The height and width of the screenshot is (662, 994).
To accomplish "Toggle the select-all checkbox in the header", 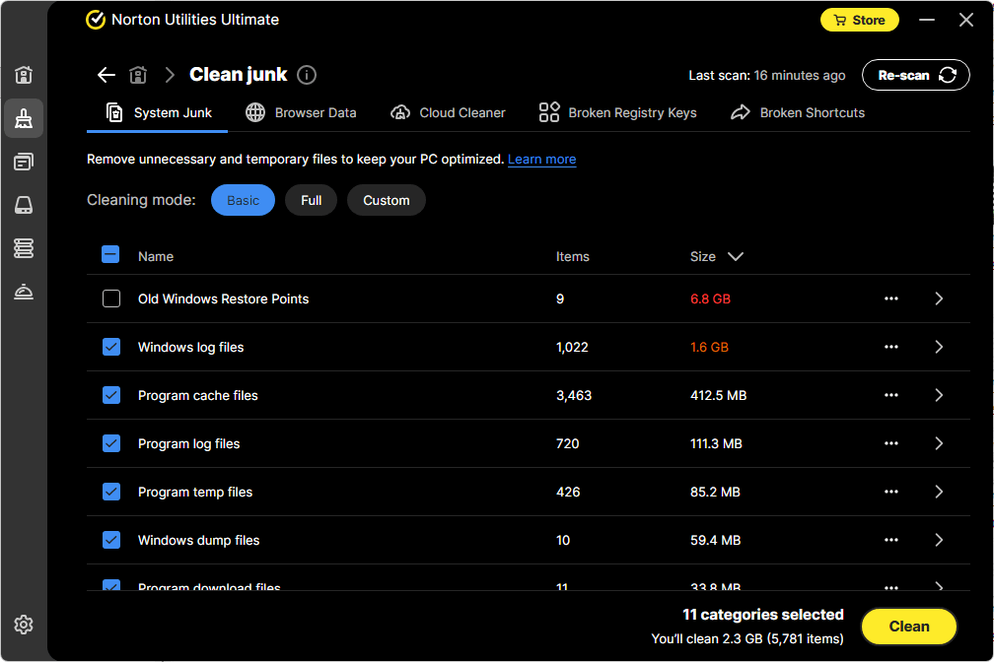I will [x=110, y=253].
